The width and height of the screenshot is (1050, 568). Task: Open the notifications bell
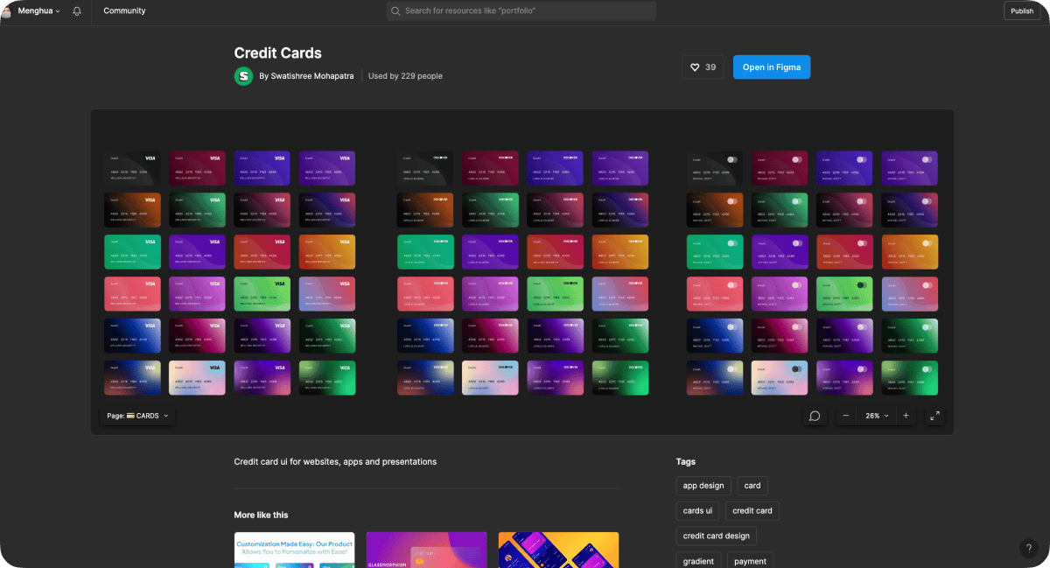click(x=77, y=11)
